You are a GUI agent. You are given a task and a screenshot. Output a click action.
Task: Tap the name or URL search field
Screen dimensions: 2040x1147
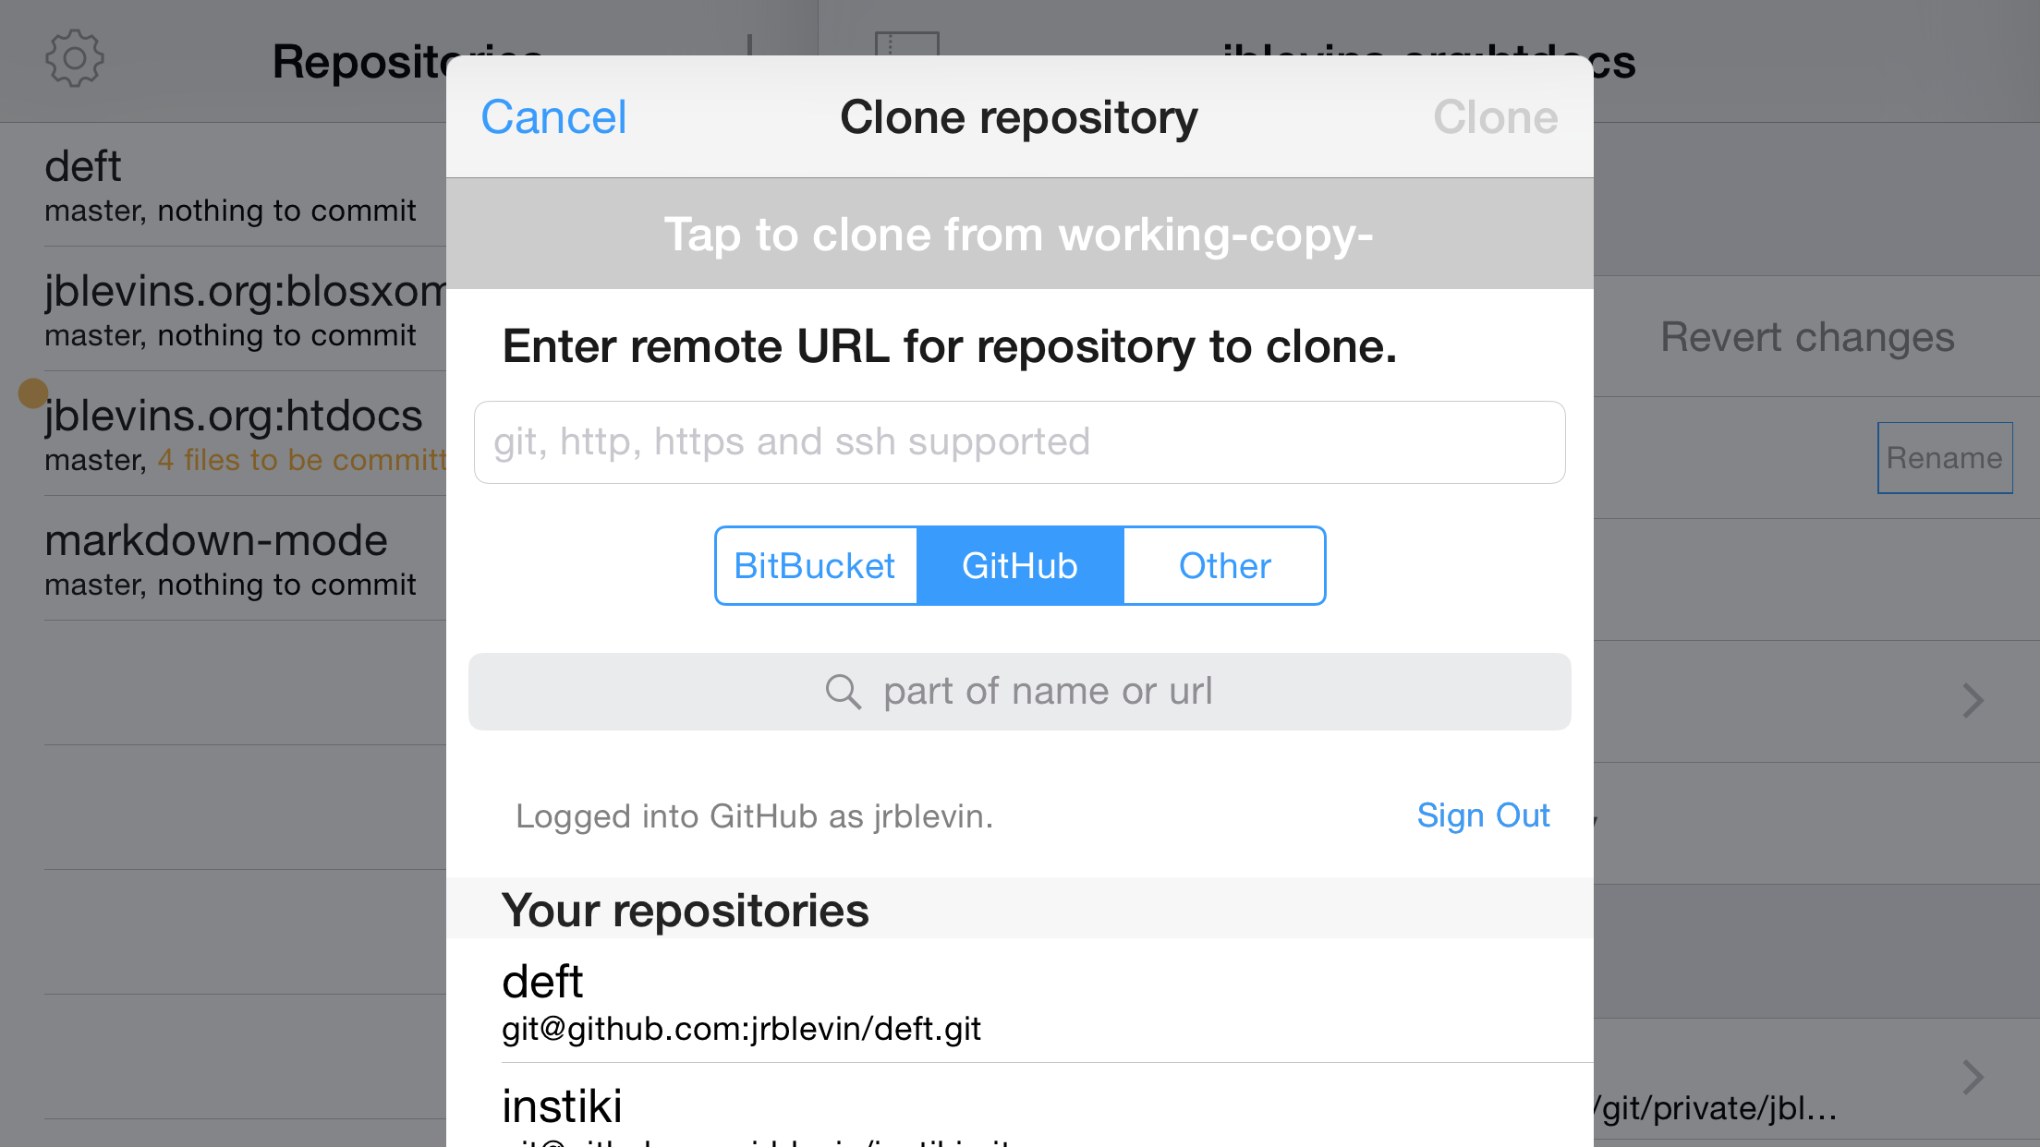point(1020,691)
